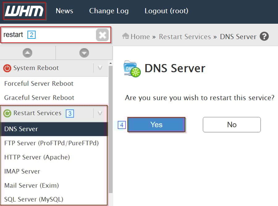
Task: Click the Home icon in the breadcrumb
Action: [126, 36]
